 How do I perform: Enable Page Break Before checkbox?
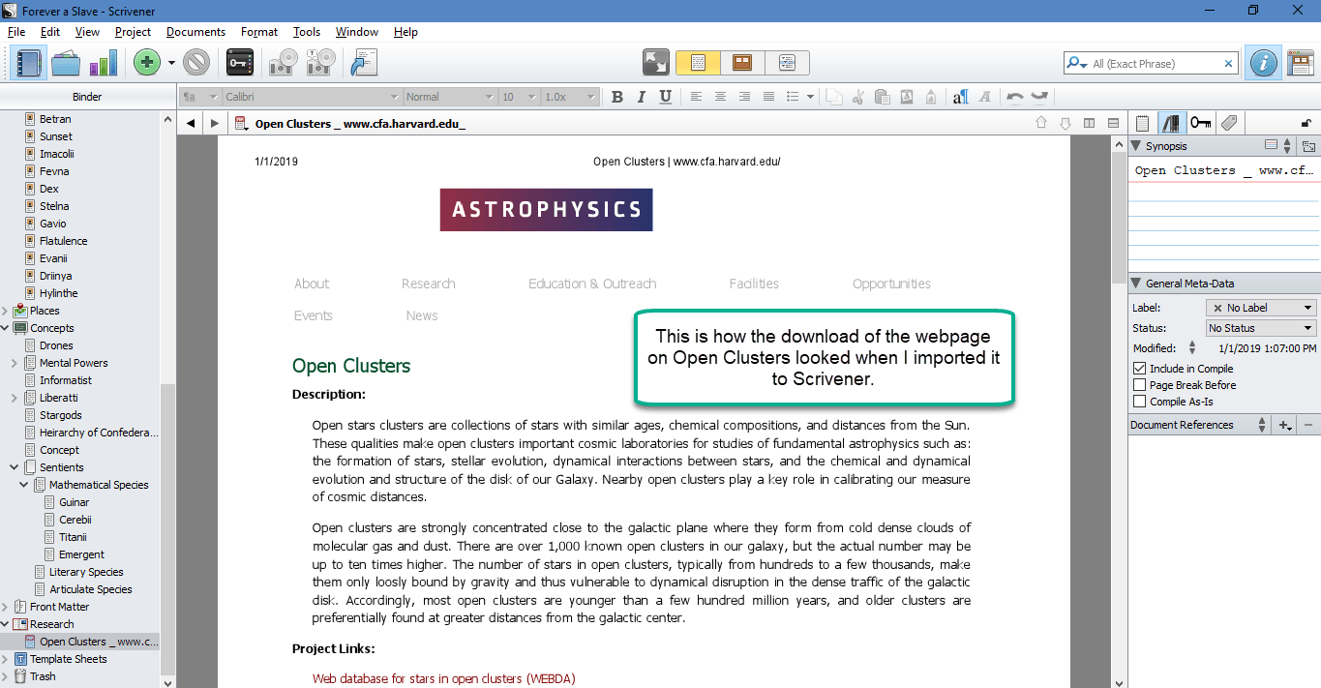1139,385
